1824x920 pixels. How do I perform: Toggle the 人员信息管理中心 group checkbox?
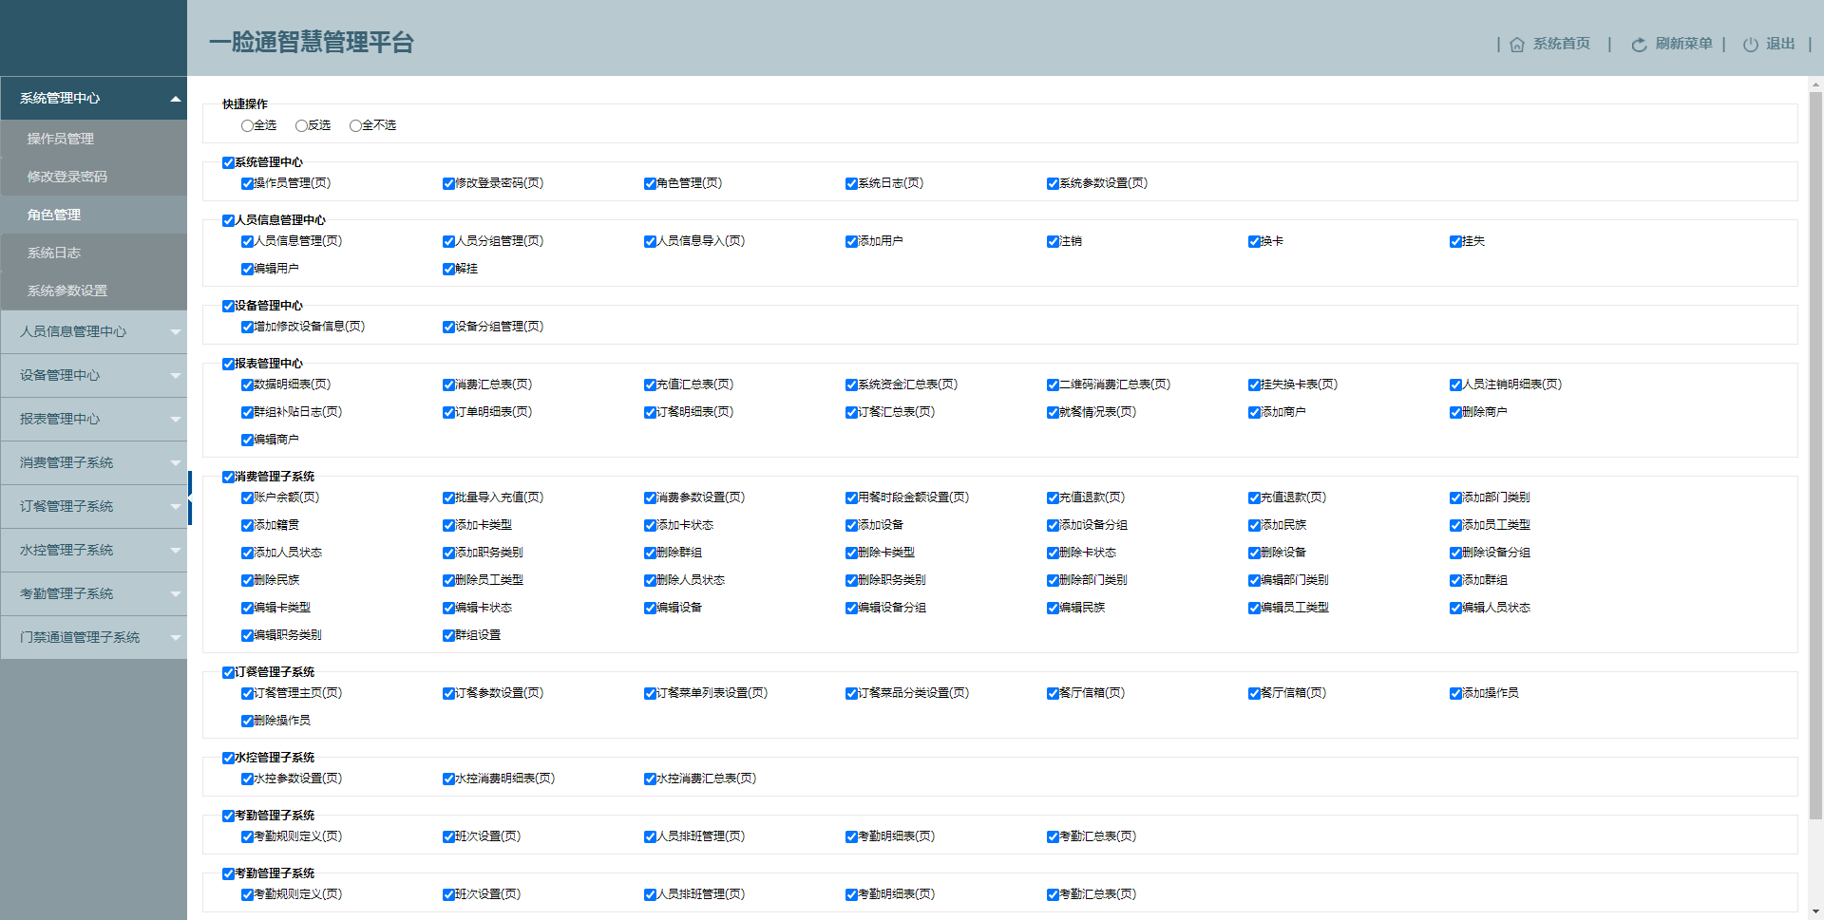tap(228, 220)
